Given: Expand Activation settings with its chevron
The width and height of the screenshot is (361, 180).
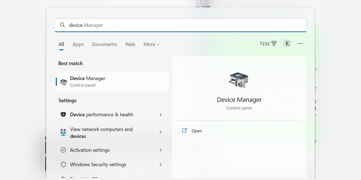Looking at the screenshot, I should pos(161,150).
